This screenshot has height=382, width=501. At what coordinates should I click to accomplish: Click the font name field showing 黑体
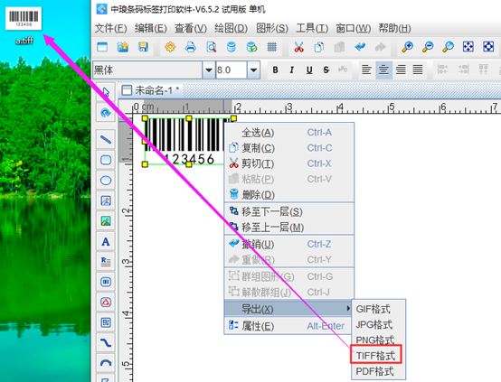147,70
